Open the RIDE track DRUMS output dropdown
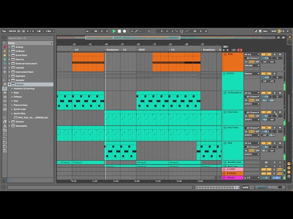The height and width of the screenshot is (219, 293). [252, 66]
